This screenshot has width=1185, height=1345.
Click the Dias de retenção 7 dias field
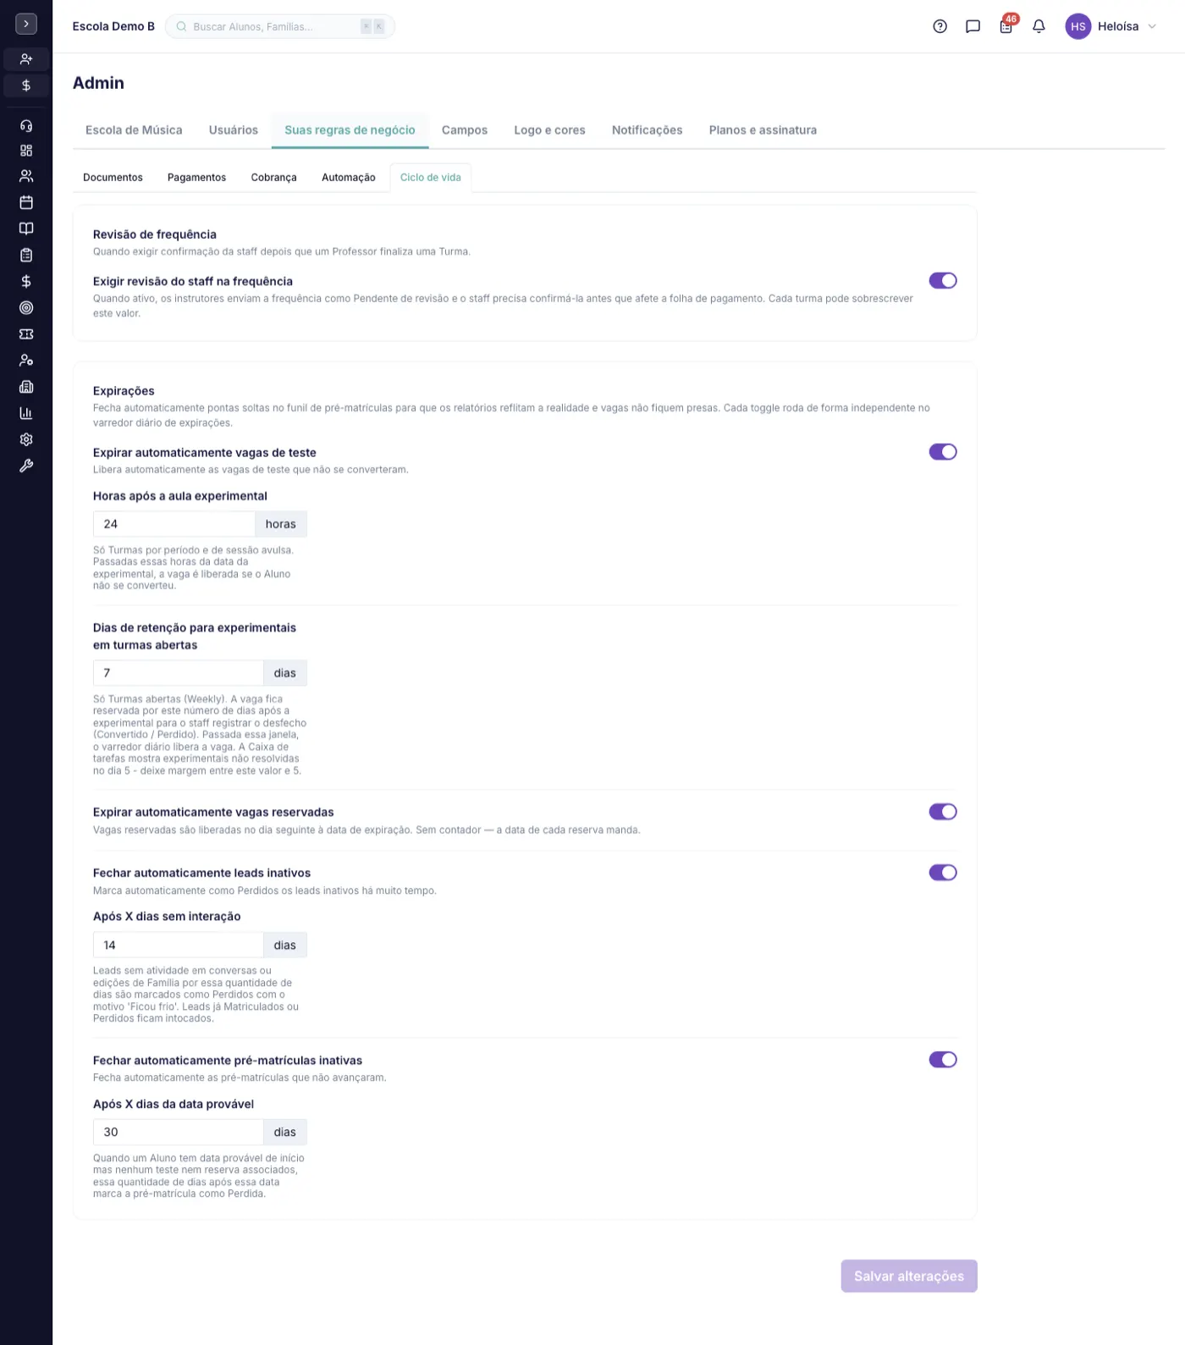coord(179,673)
